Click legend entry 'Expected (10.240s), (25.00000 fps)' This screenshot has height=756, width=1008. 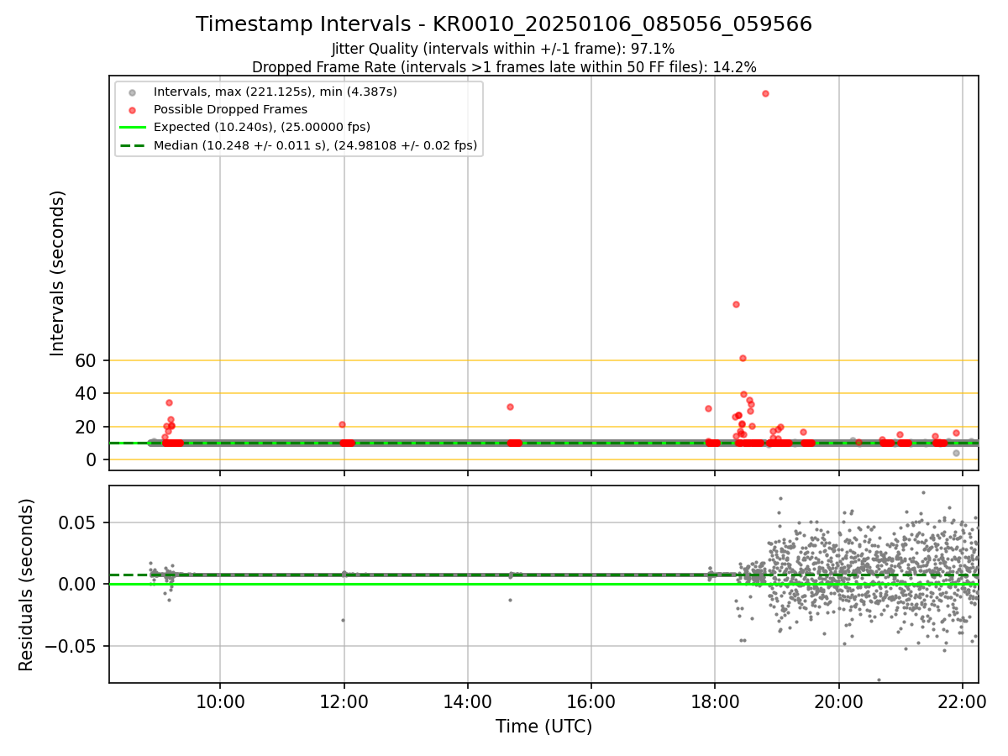pos(262,127)
